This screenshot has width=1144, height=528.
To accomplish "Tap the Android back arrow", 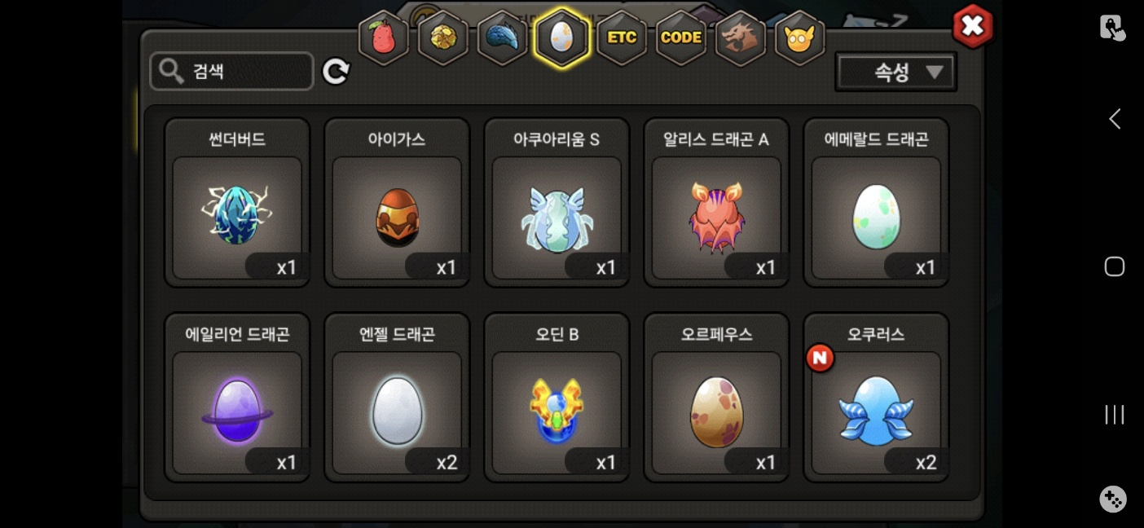I will 1114,119.
